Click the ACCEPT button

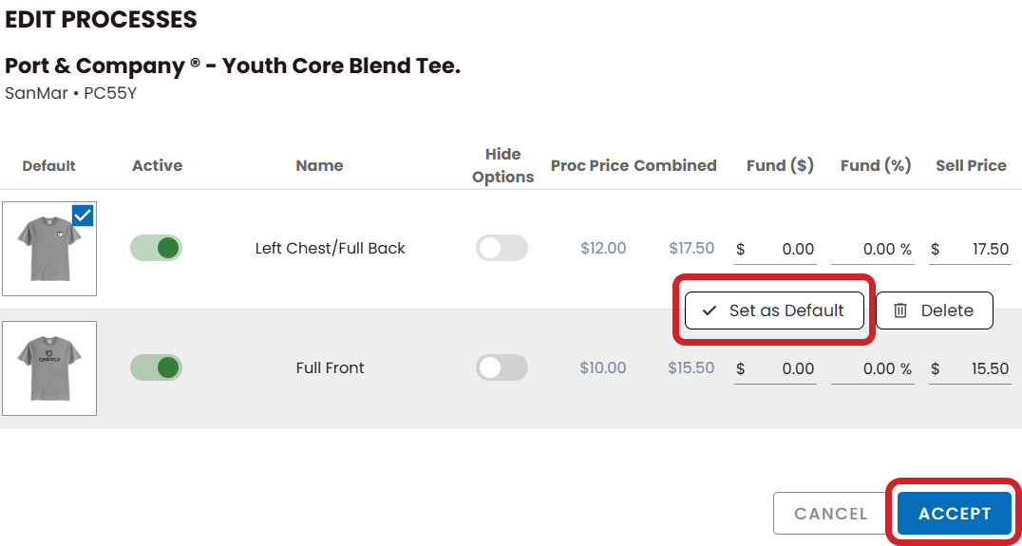coord(955,514)
